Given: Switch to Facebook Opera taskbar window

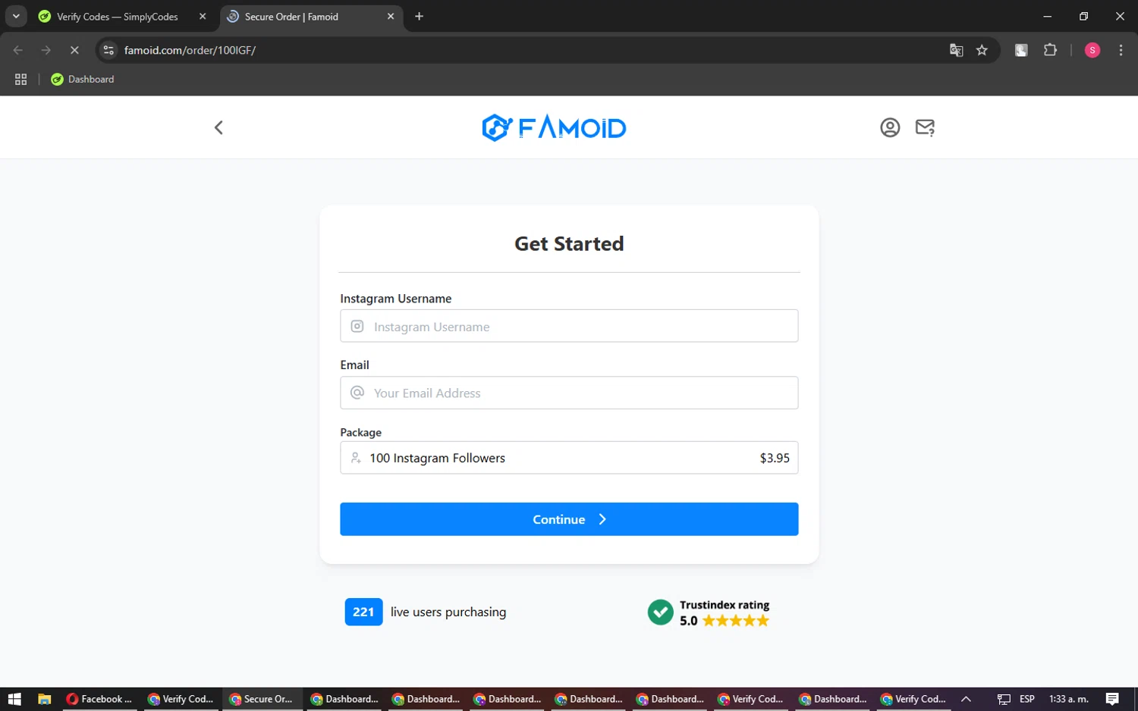Looking at the screenshot, I should point(99,699).
